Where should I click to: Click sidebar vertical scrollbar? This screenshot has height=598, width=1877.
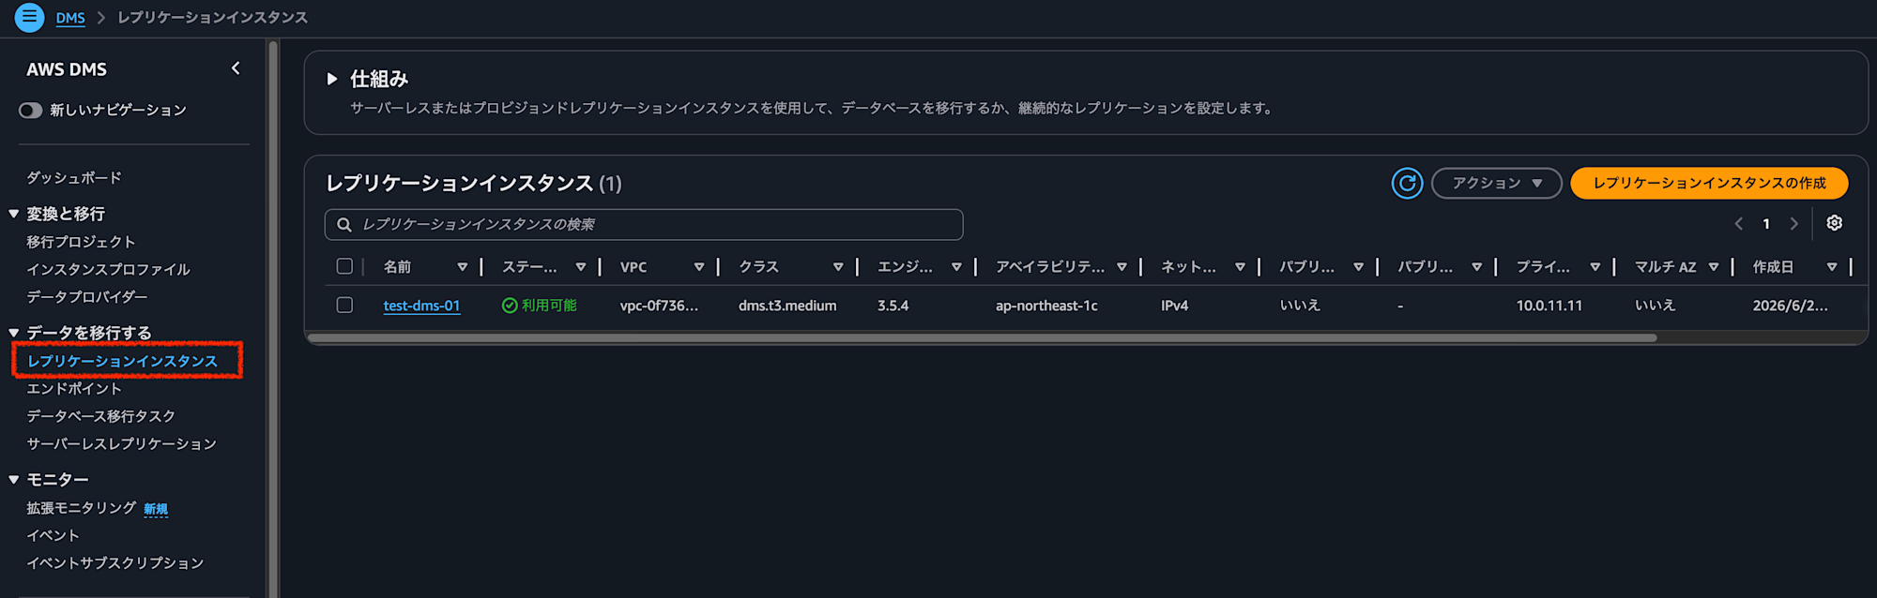(x=273, y=318)
